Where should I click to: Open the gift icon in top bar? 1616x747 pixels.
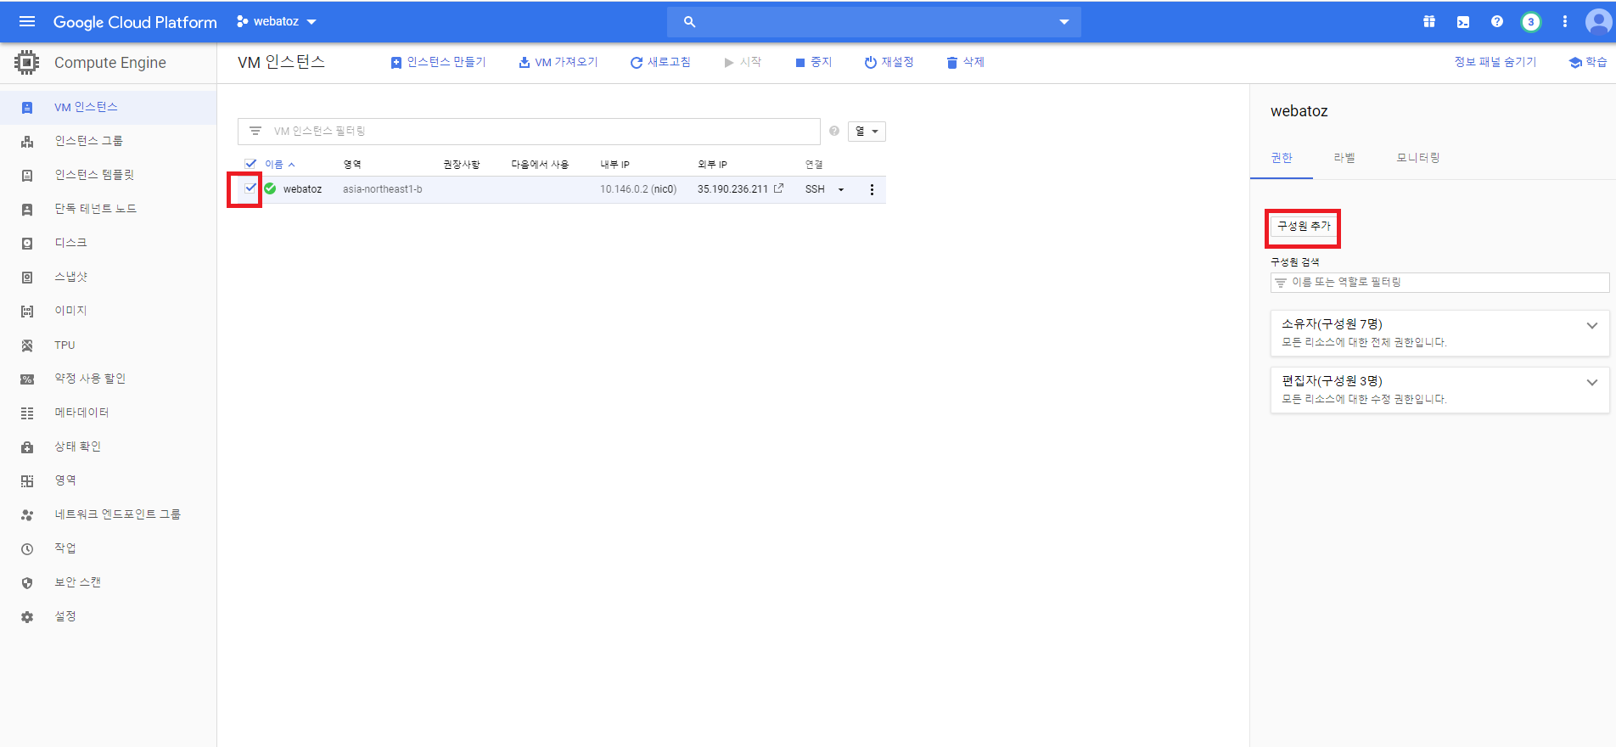tap(1429, 21)
